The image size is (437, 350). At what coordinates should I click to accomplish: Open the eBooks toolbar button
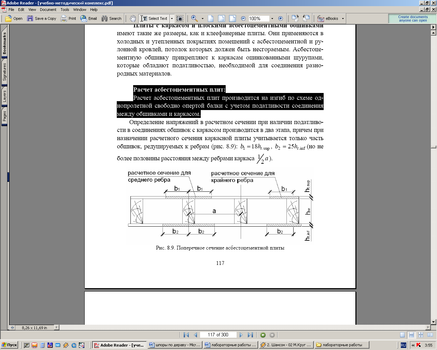[x=328, y=18]
